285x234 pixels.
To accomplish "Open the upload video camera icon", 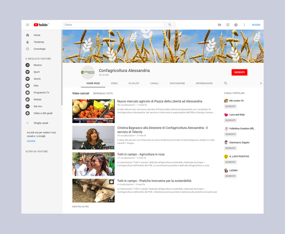I will (x=219, y=25).
